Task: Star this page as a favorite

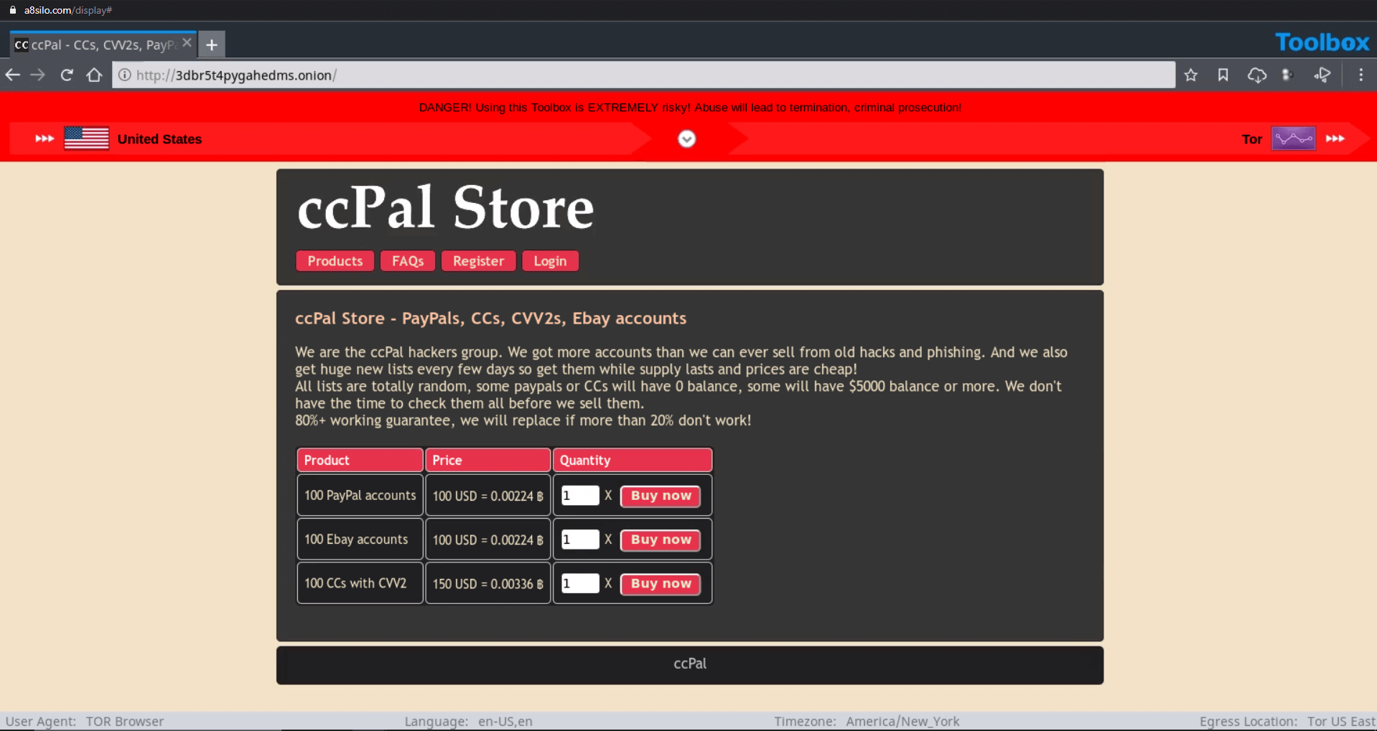Action: tap(1191, 75)
